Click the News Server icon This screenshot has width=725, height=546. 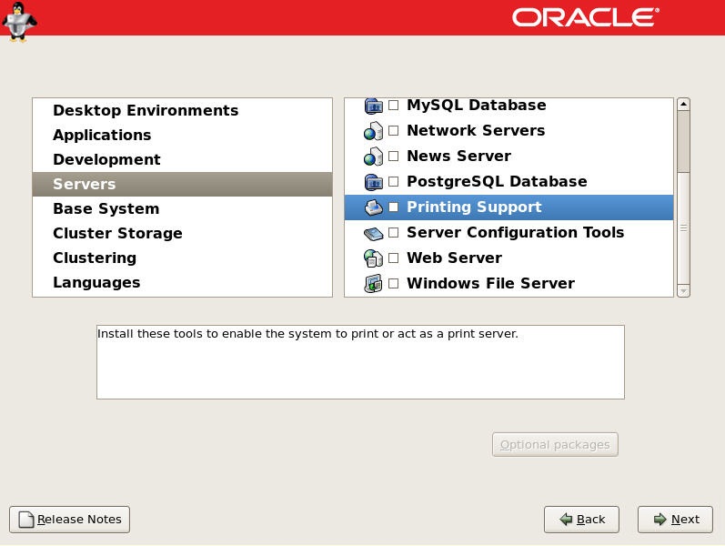click(x=373, y=157)
